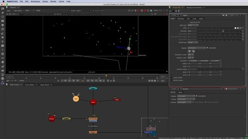The width and height of the screenshot is (248, 139).
Task: Collapse the Light1 properties panel arrow
Action: (170, 15)
